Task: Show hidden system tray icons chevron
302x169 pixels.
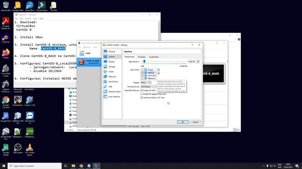Action: tap(263, 166)
